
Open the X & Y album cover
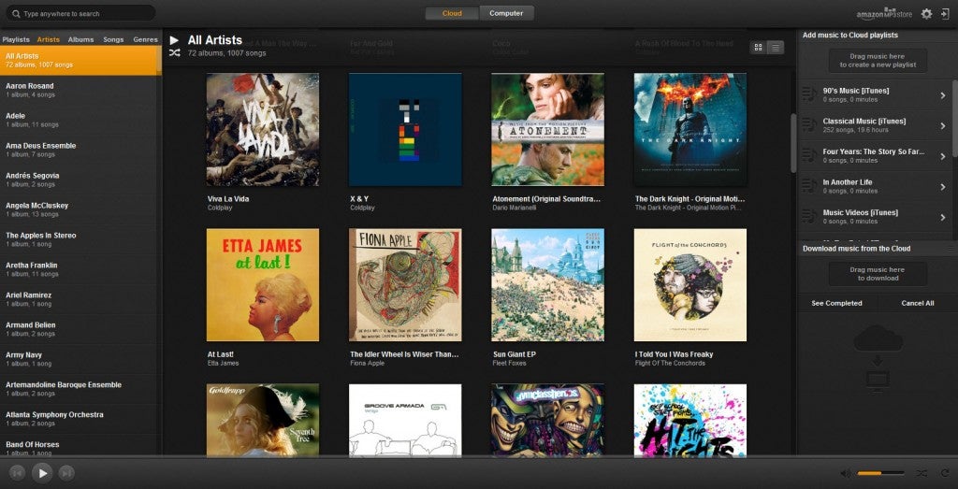(x=405, y=129)
